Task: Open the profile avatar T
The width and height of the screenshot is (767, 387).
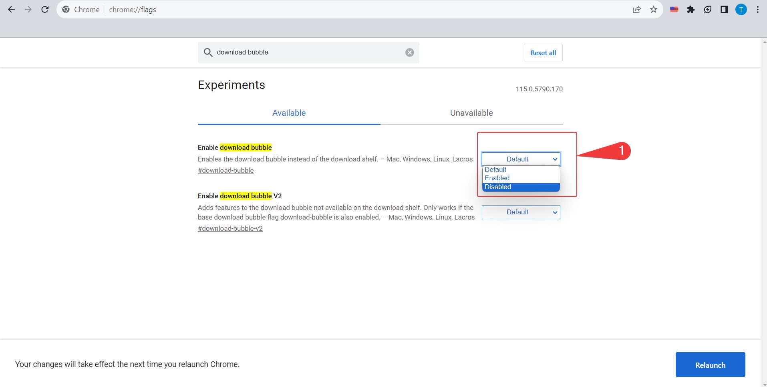Action: (x=741, y=10)
